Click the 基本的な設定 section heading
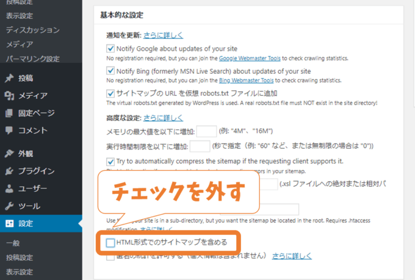Viewport: 415px width, 280px height. tap(121, 15)
